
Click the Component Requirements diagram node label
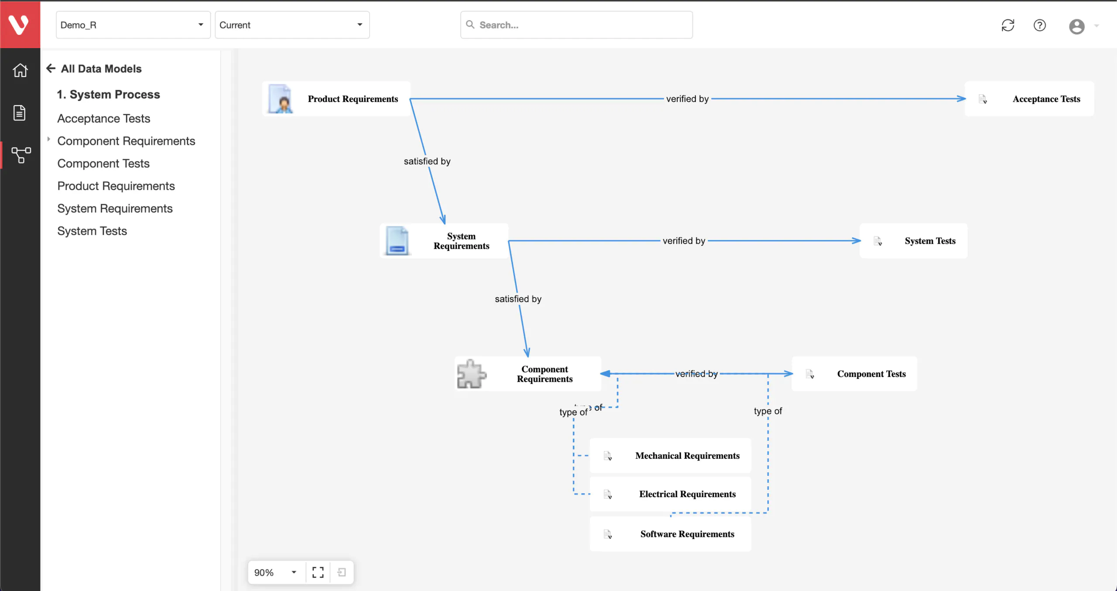coord(545,374)
